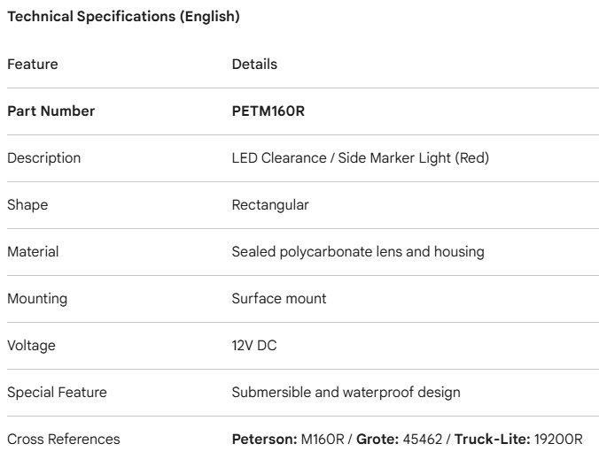Click the Rectangular shape value

[x=270, y=205]
